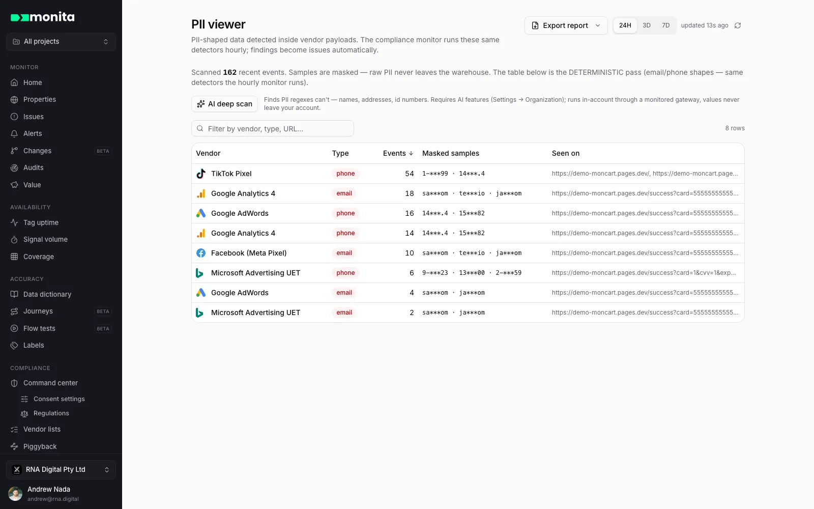Viewport: 814px width, 509px height.
Task: Click the Type column header
Action: pos(340,153)
